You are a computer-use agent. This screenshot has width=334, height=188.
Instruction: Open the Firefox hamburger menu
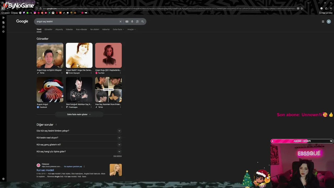[331, 8]
